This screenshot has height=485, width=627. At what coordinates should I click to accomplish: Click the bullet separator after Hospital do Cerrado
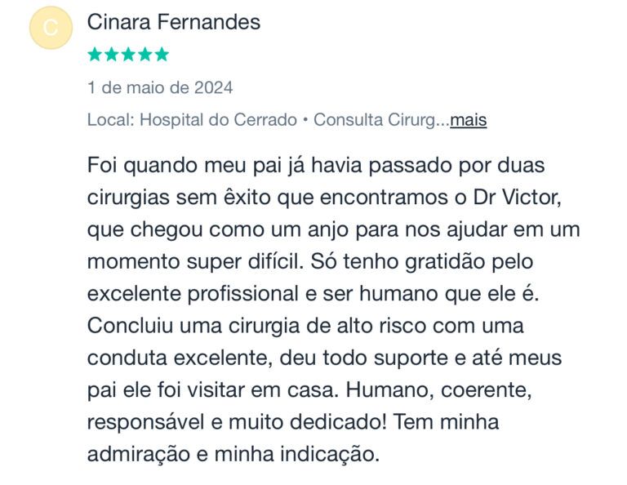pyautogui.click(x=305, y=120)
